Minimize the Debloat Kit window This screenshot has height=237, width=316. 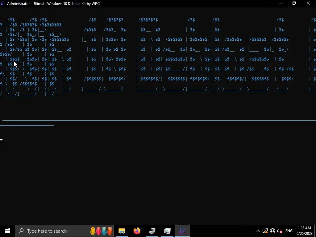(x=280, y=3)
